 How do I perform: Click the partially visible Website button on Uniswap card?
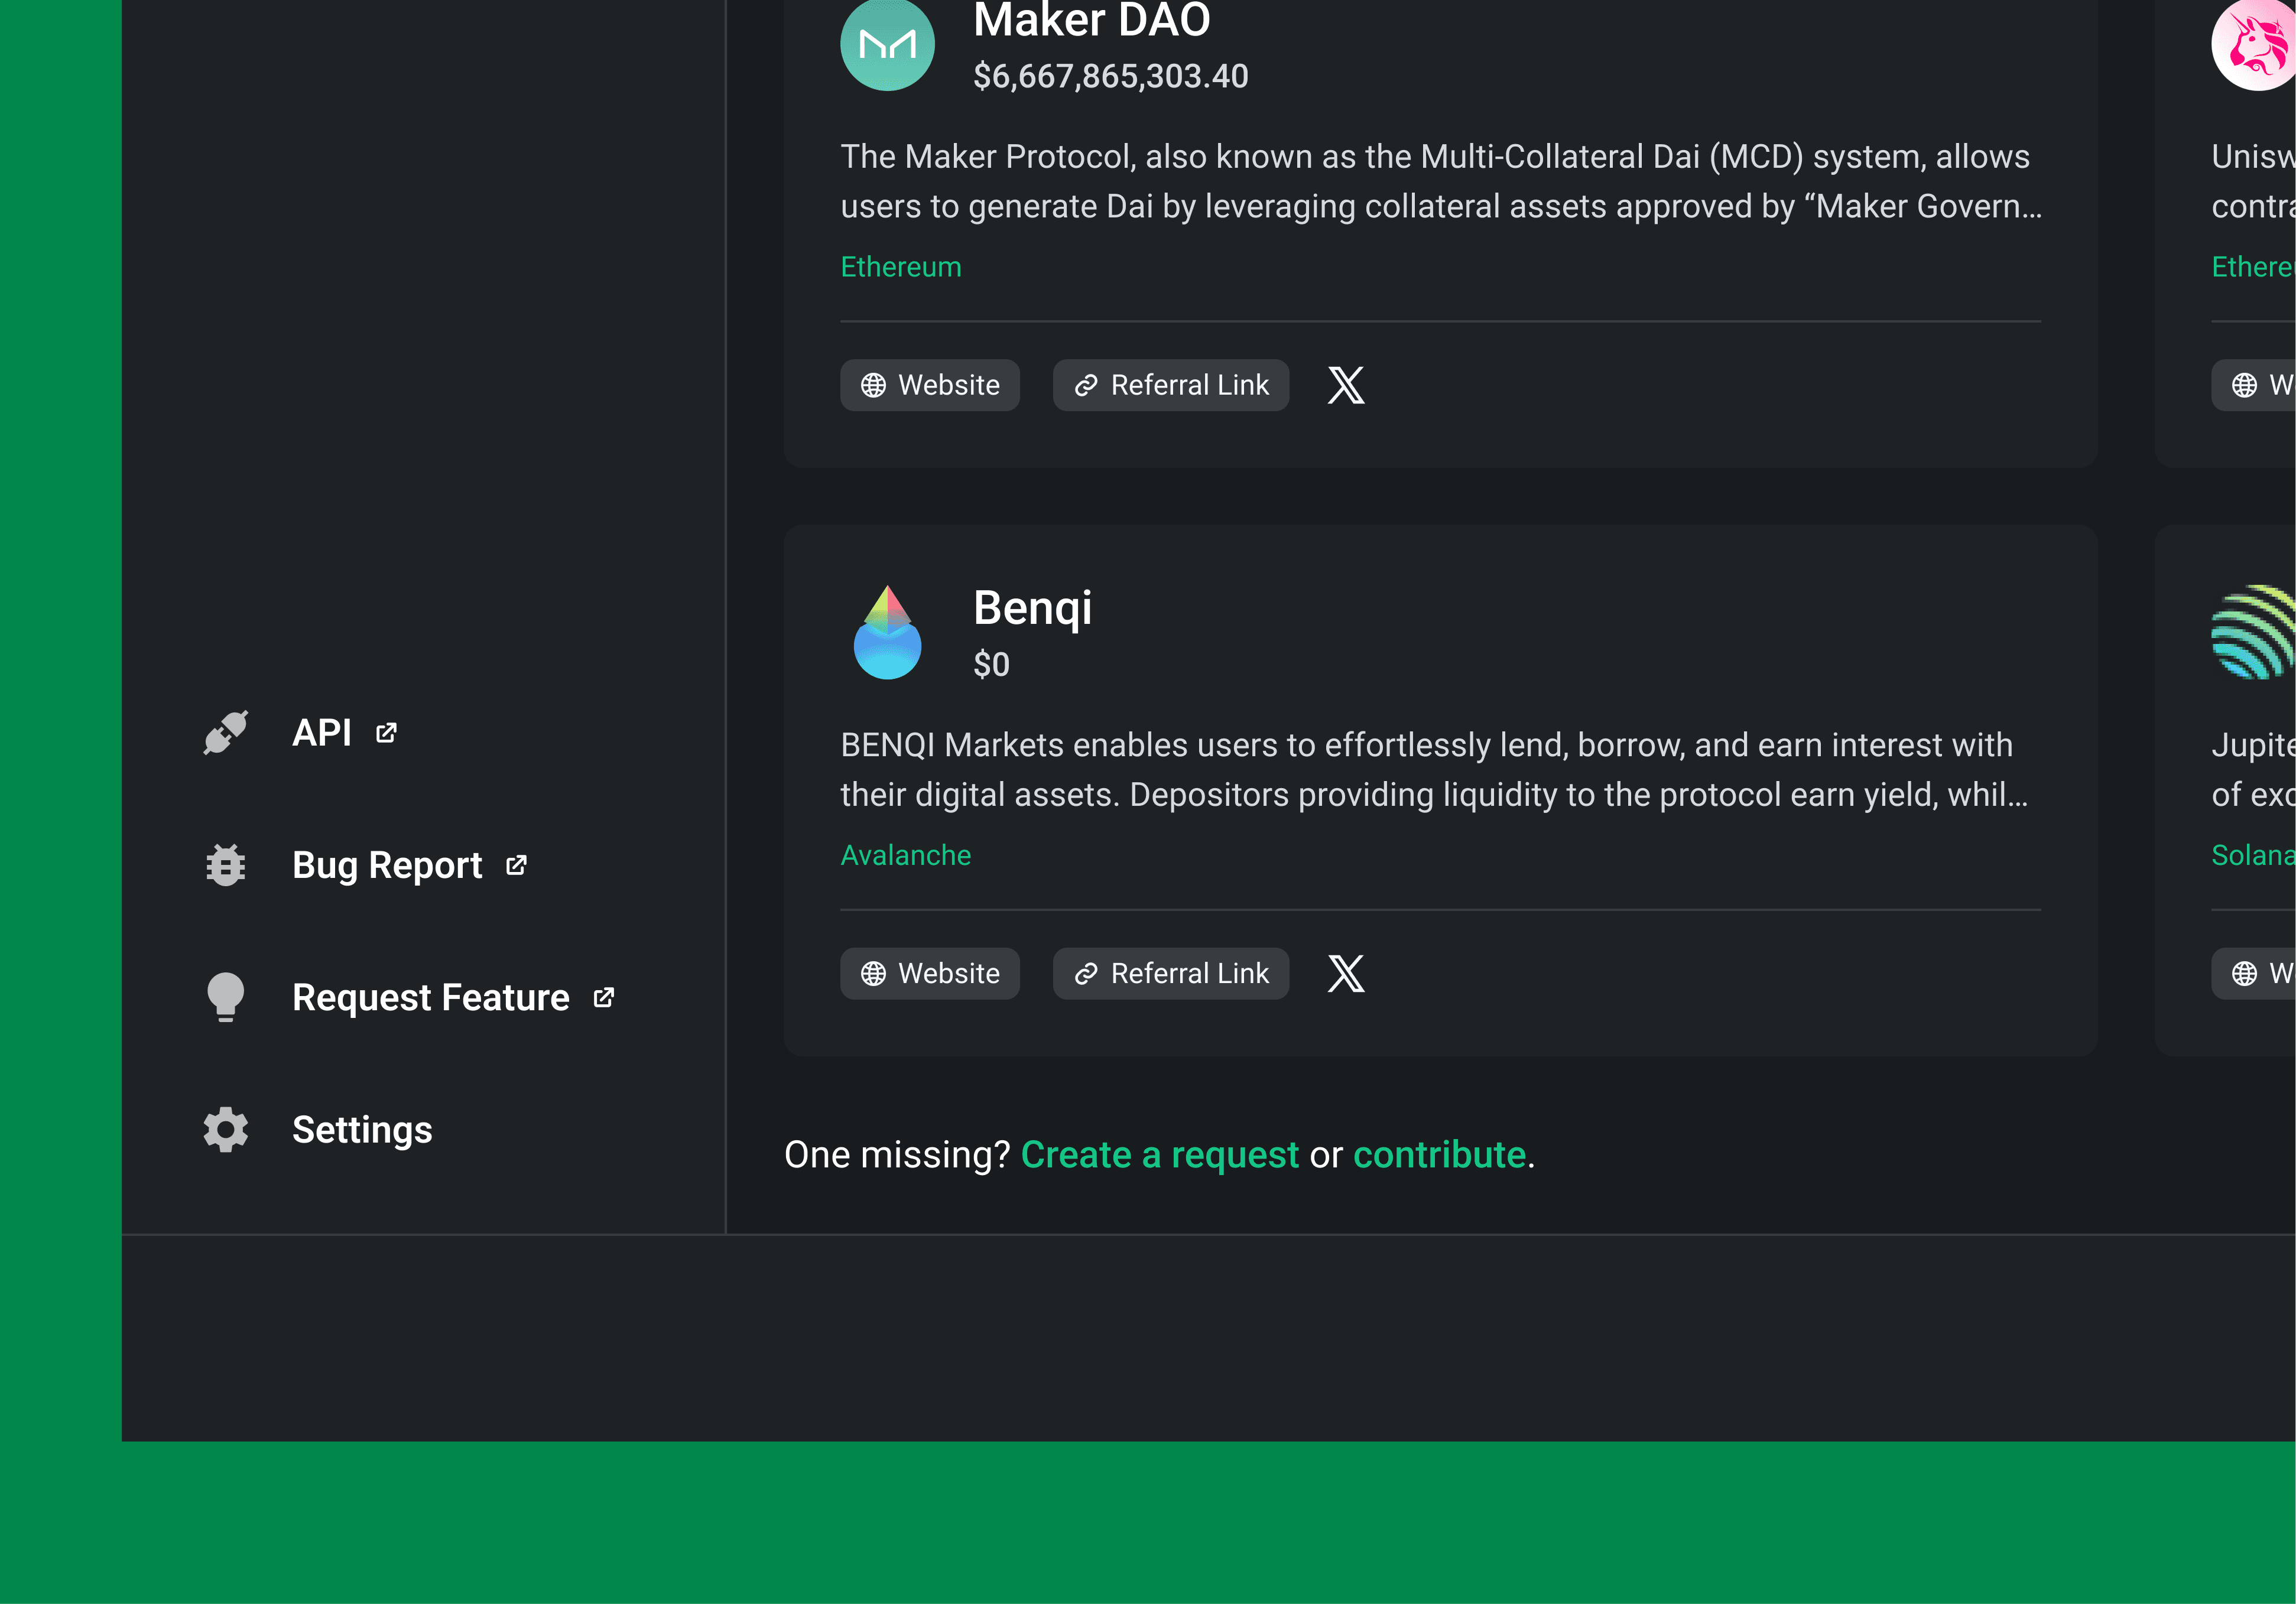(2254, 385)
